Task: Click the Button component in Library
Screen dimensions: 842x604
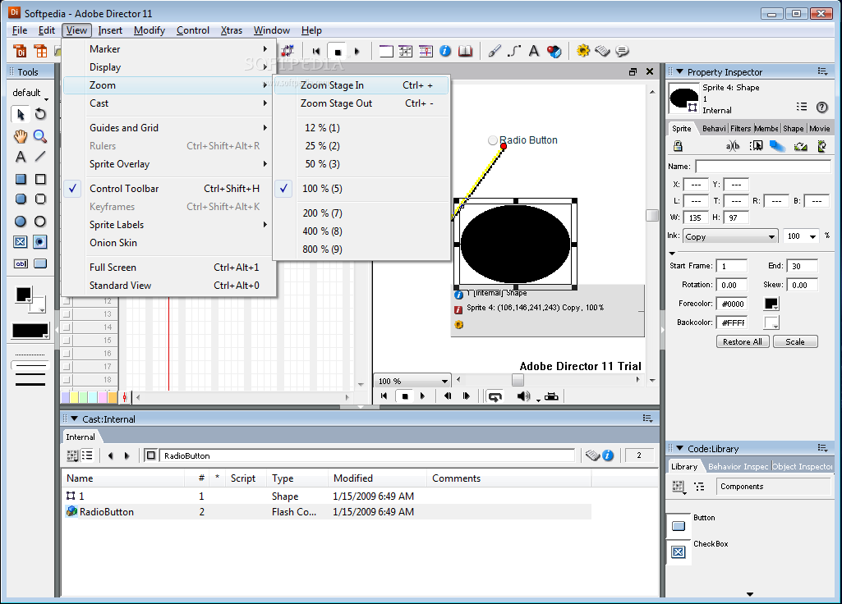Action: [x=679, y=526]
